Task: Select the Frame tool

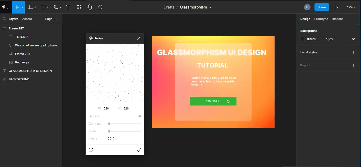Action: point(31,7)
